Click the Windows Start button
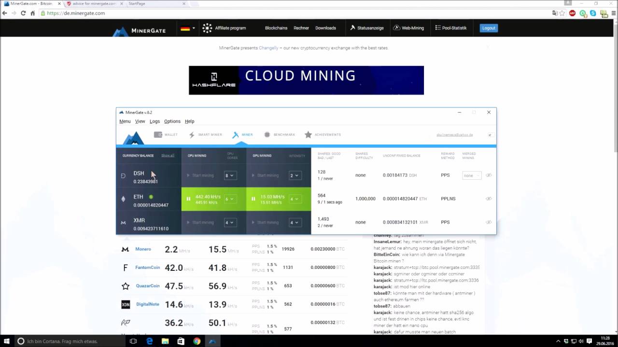Image resolution: width=618 pixels, height=347 pixels. (7, 341)
